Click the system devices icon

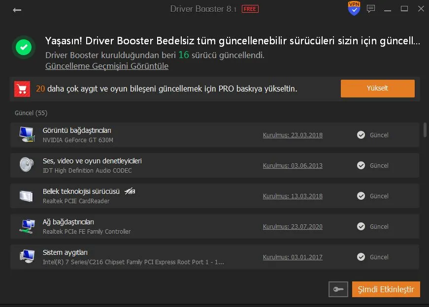[x=27, y=256]
